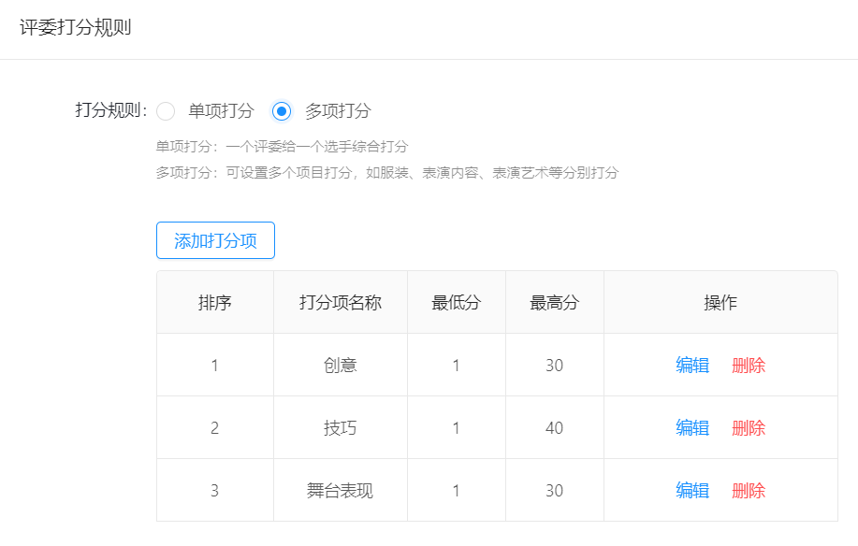The height and width of the screenshot is (546, 858).
Task: Click the 技巧 name cell
Action: [341, 428]
